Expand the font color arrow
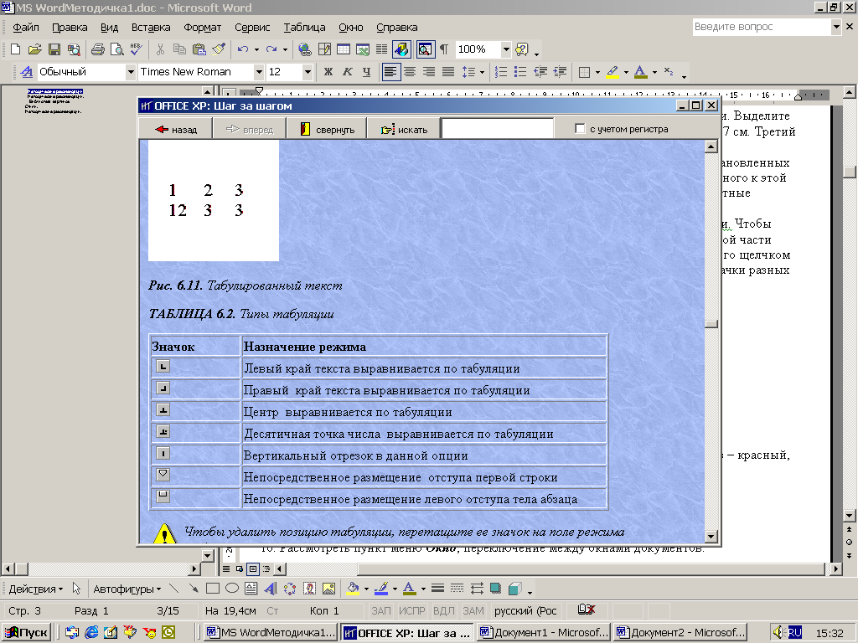858x643 pixels. click(654, 72)
